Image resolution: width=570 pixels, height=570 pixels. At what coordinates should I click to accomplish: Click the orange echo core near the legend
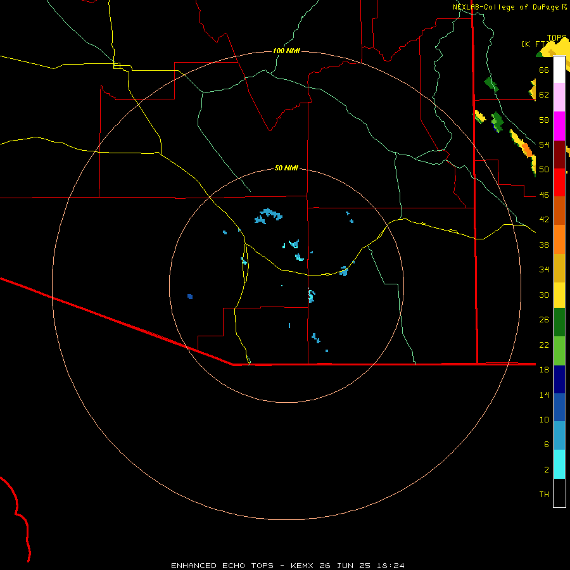[x=526, y=149]
